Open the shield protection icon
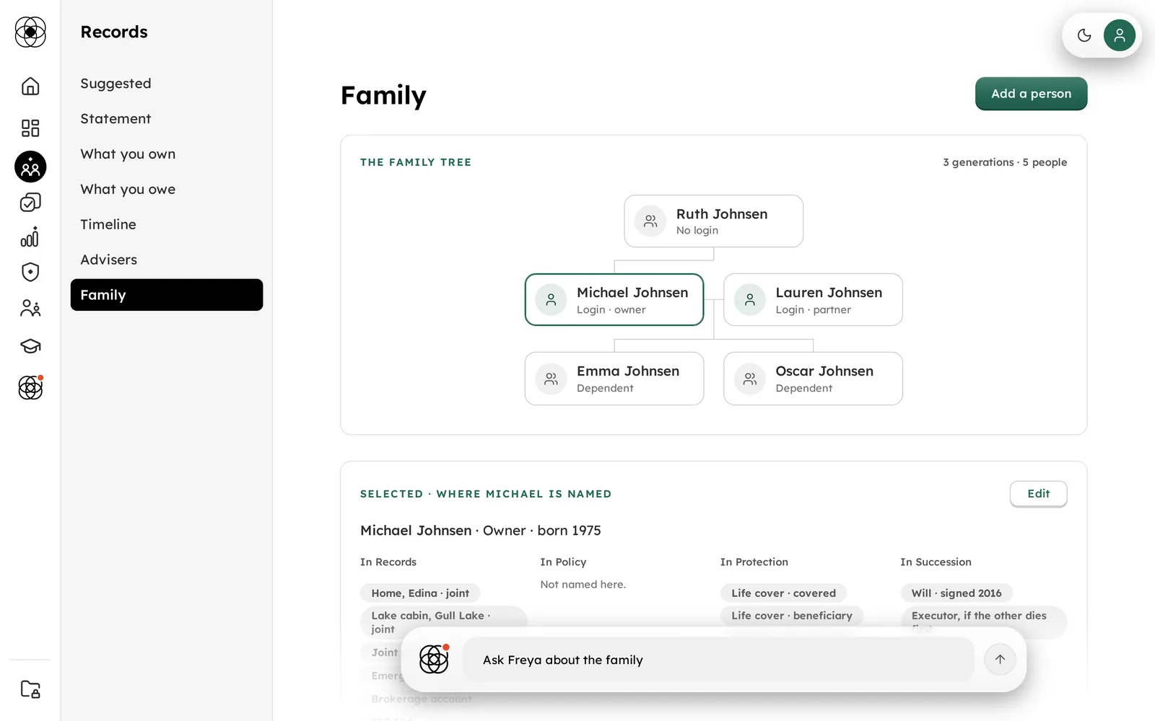1155x721 pixels. [30, 272]
